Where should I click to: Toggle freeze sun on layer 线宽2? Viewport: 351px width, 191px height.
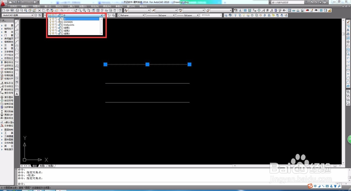click(x=53, y=30)
